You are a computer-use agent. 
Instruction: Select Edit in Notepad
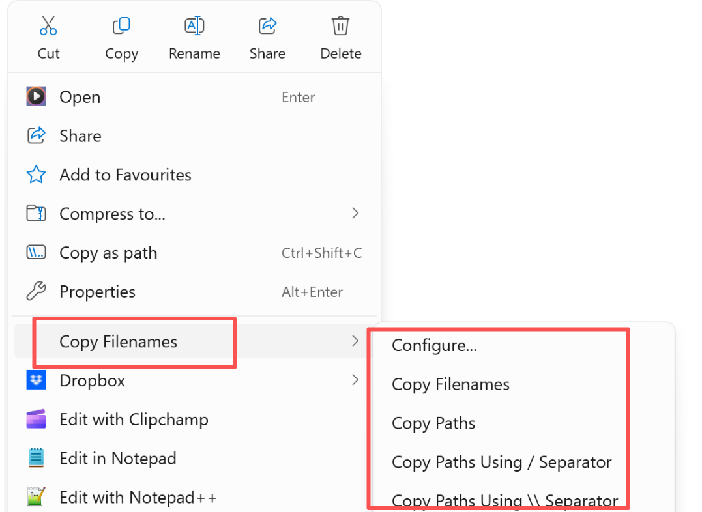click(x=117, y=458)
